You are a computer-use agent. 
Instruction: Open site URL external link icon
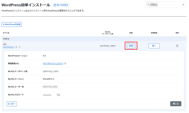[16, 47]
